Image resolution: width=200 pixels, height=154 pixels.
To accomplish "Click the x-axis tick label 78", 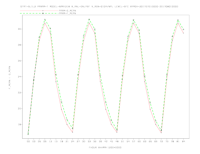I will click(172, 141).
